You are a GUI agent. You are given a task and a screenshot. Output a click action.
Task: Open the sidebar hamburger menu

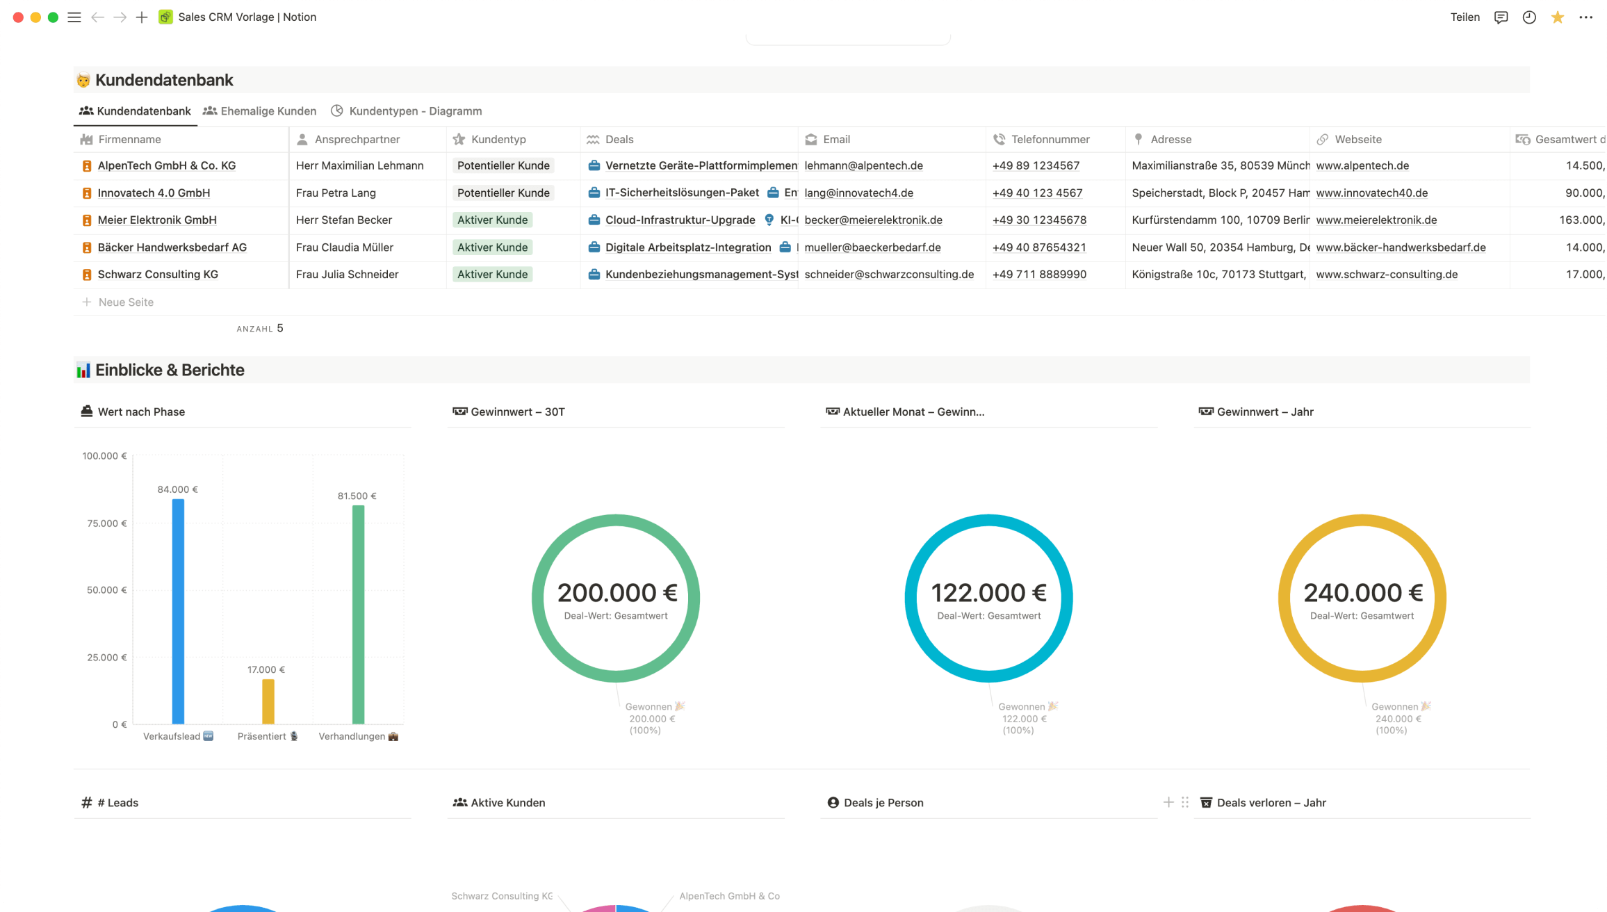tap(74, 17)
